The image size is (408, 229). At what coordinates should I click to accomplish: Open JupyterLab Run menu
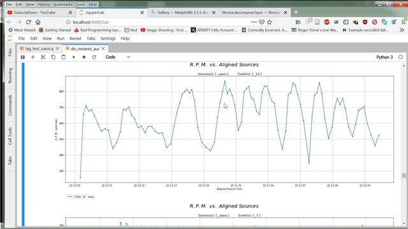(61, 38)
